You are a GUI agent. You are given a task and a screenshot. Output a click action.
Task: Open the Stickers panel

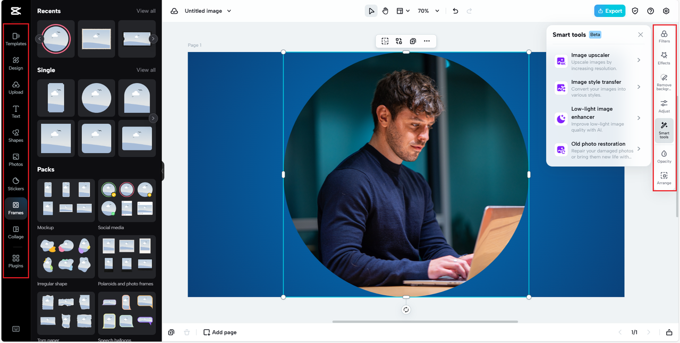pos(16,184)
